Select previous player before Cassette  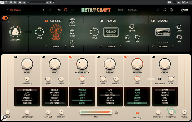(101, 46)
